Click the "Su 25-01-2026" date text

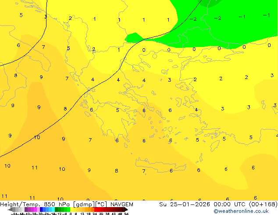pos(185,204)
